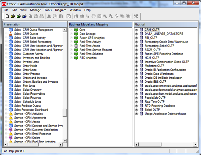Click the Sales - CRM Quotes cone icon
This screenshot has height=155, width=201.
[x=11, y=34]
